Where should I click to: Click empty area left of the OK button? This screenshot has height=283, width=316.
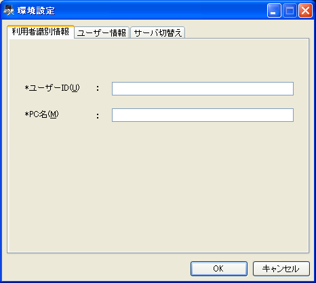(97, 269)
